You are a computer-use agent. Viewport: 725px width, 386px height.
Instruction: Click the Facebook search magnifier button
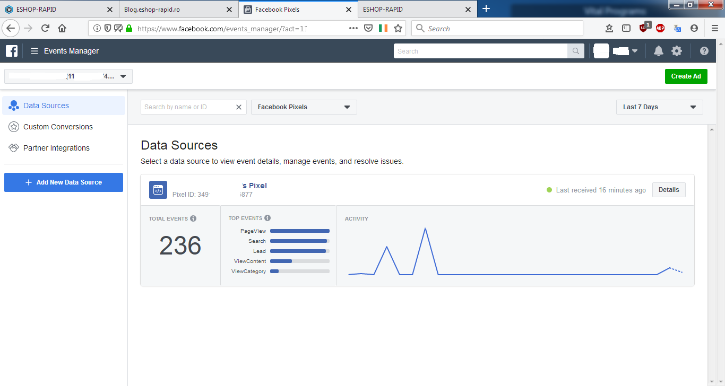point(576,51)
